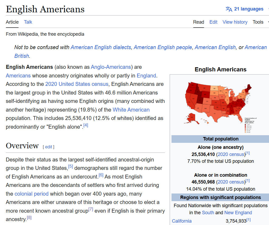Follow the American English hatnote link
This screenshot has height=225, width=269.
[x=215, y=47]
